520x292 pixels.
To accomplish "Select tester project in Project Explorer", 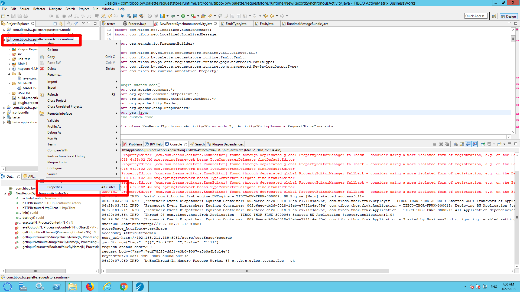I will [x=16, y=117].
